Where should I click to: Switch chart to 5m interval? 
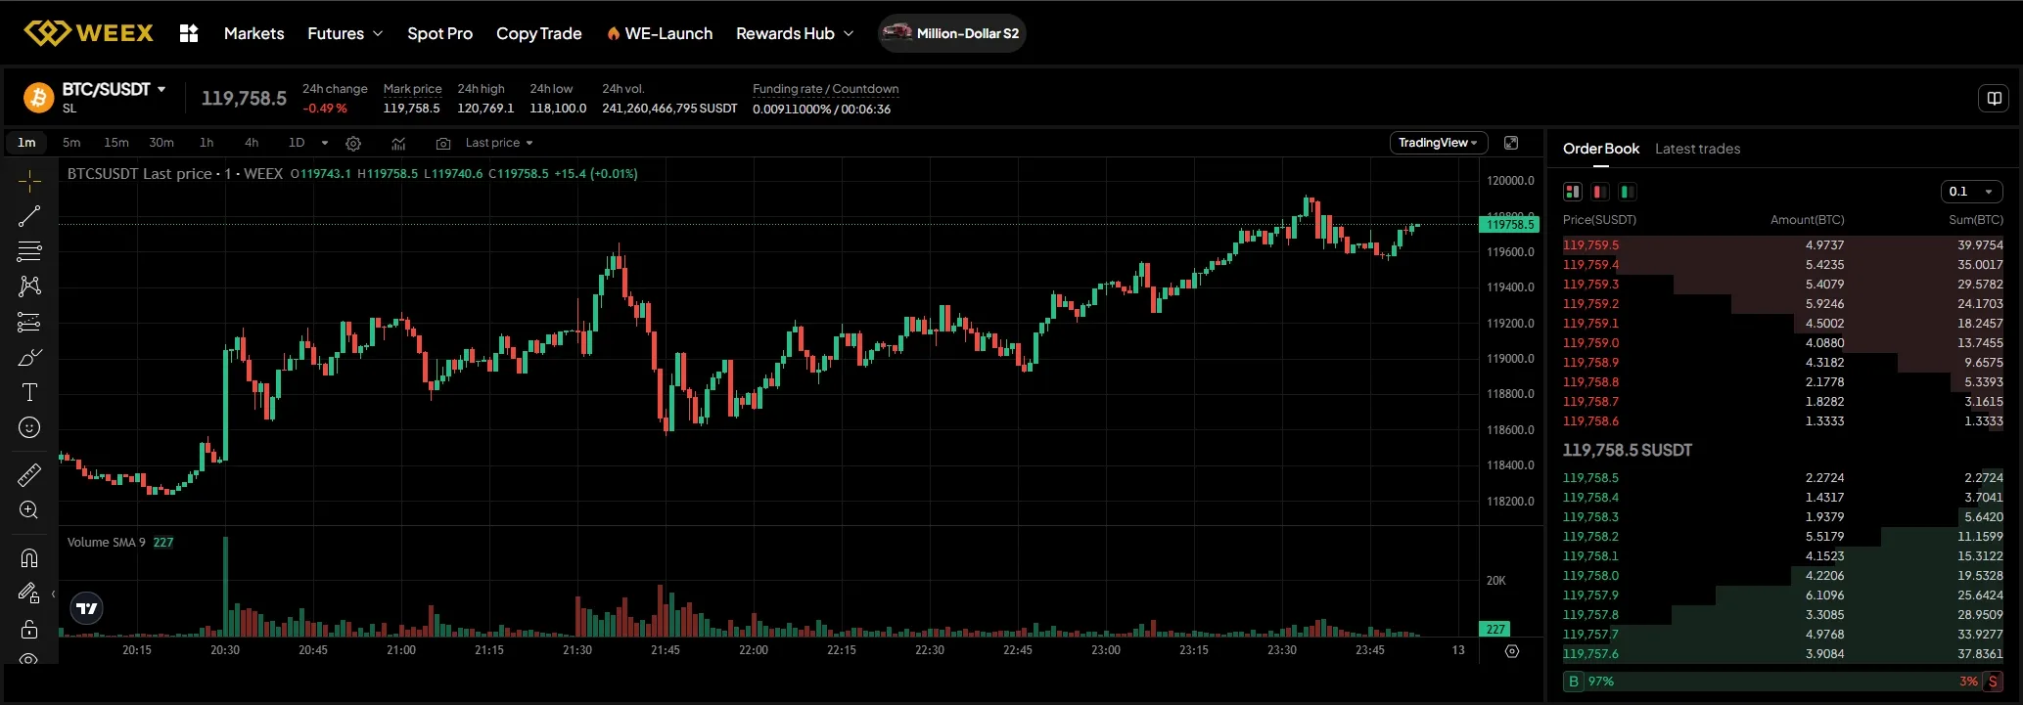[71, 143]
